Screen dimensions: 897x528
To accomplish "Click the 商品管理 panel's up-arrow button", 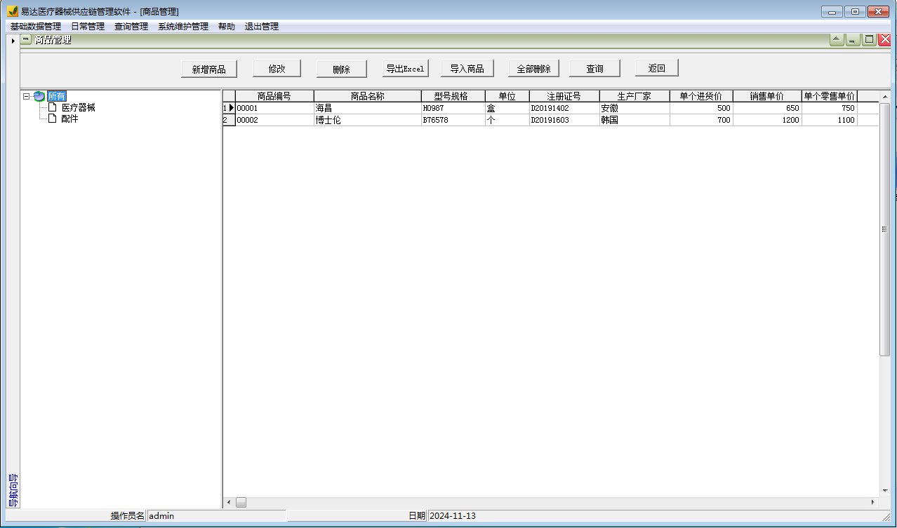I will point(837,40).
